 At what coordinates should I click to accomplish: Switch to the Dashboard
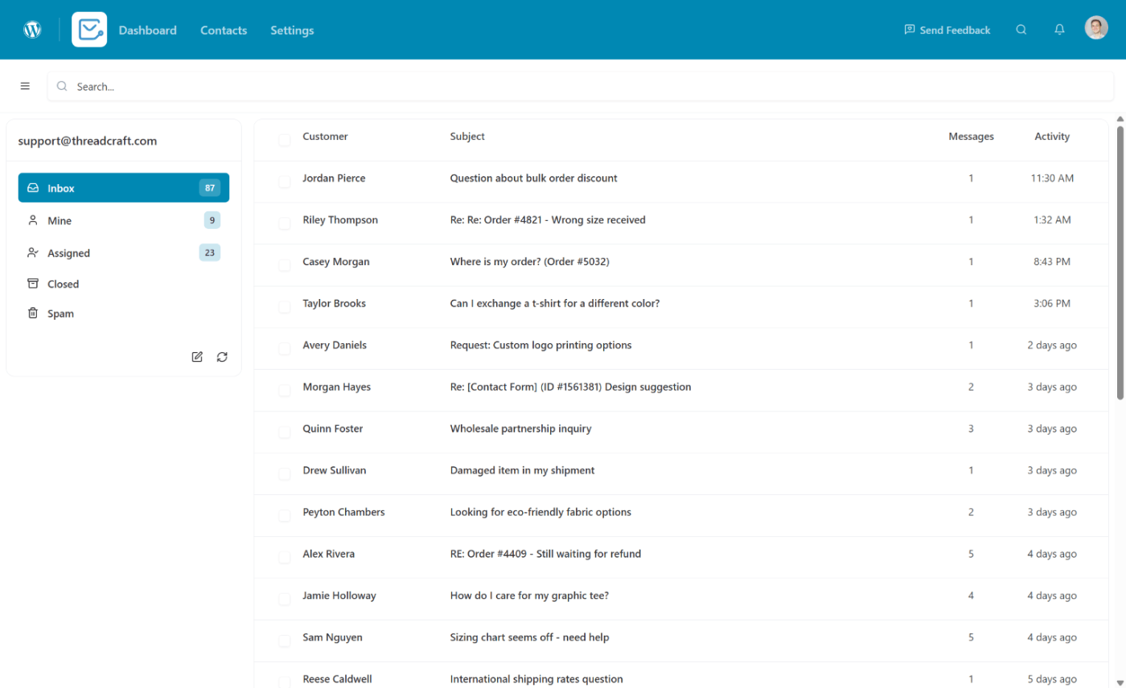(147, 30)
